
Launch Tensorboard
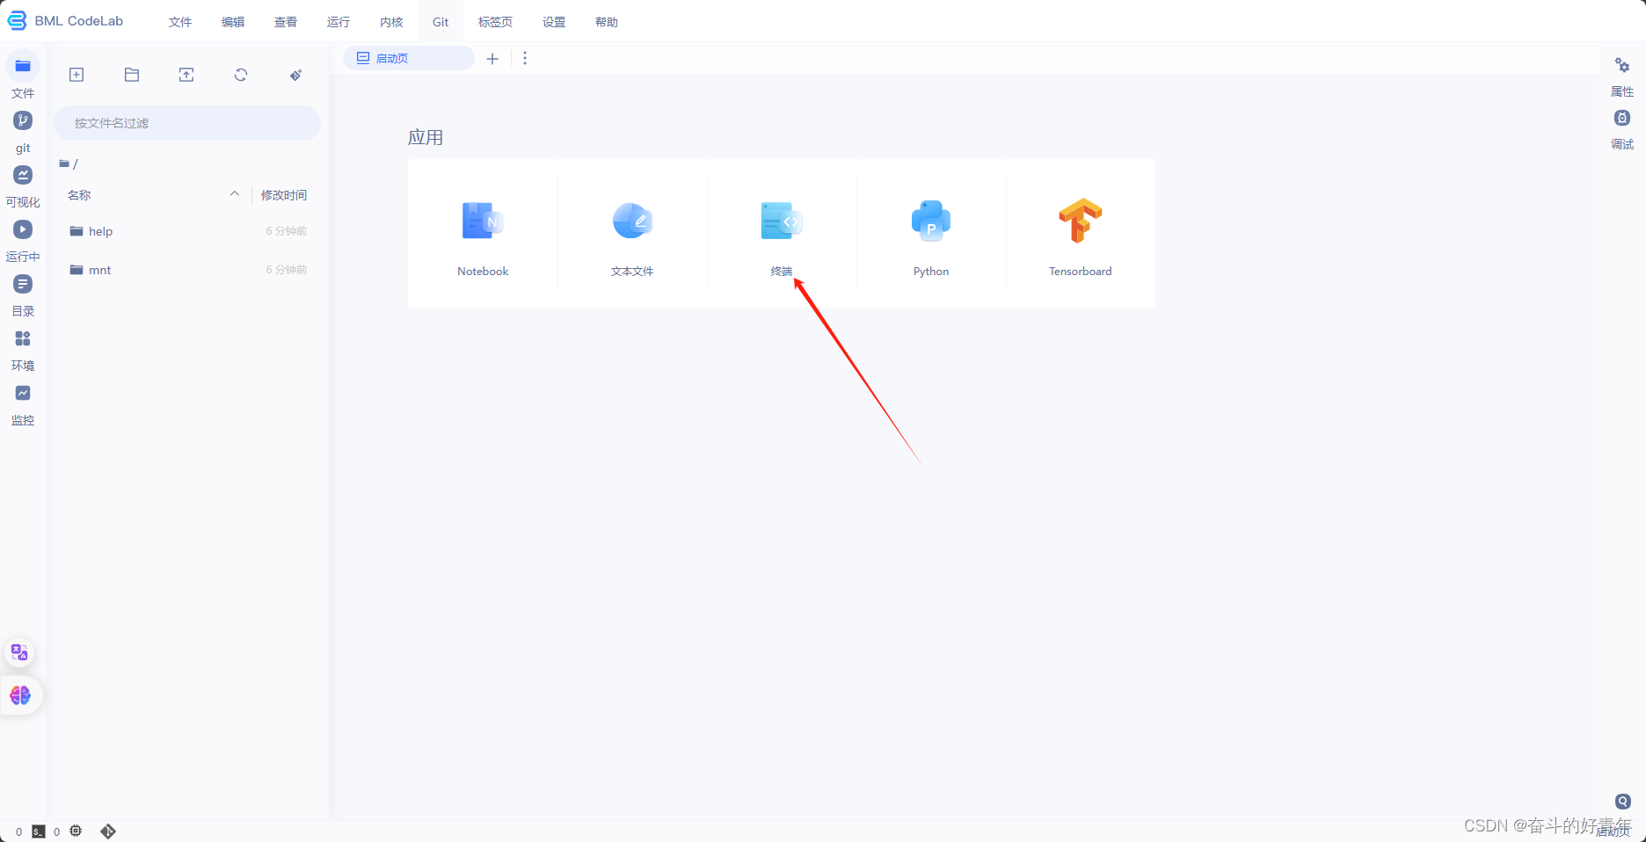coord(1081,234)
